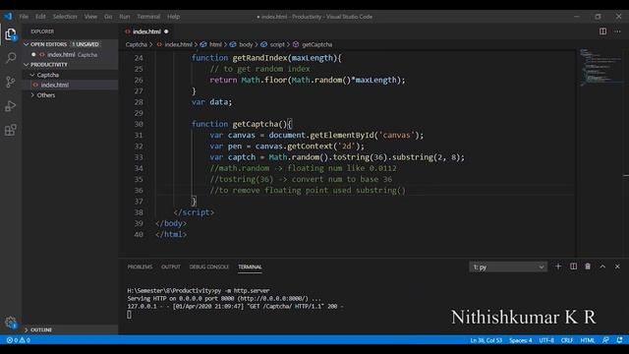Maximize the panel with up chevron

pyautogui.click(x=602, y=266)
